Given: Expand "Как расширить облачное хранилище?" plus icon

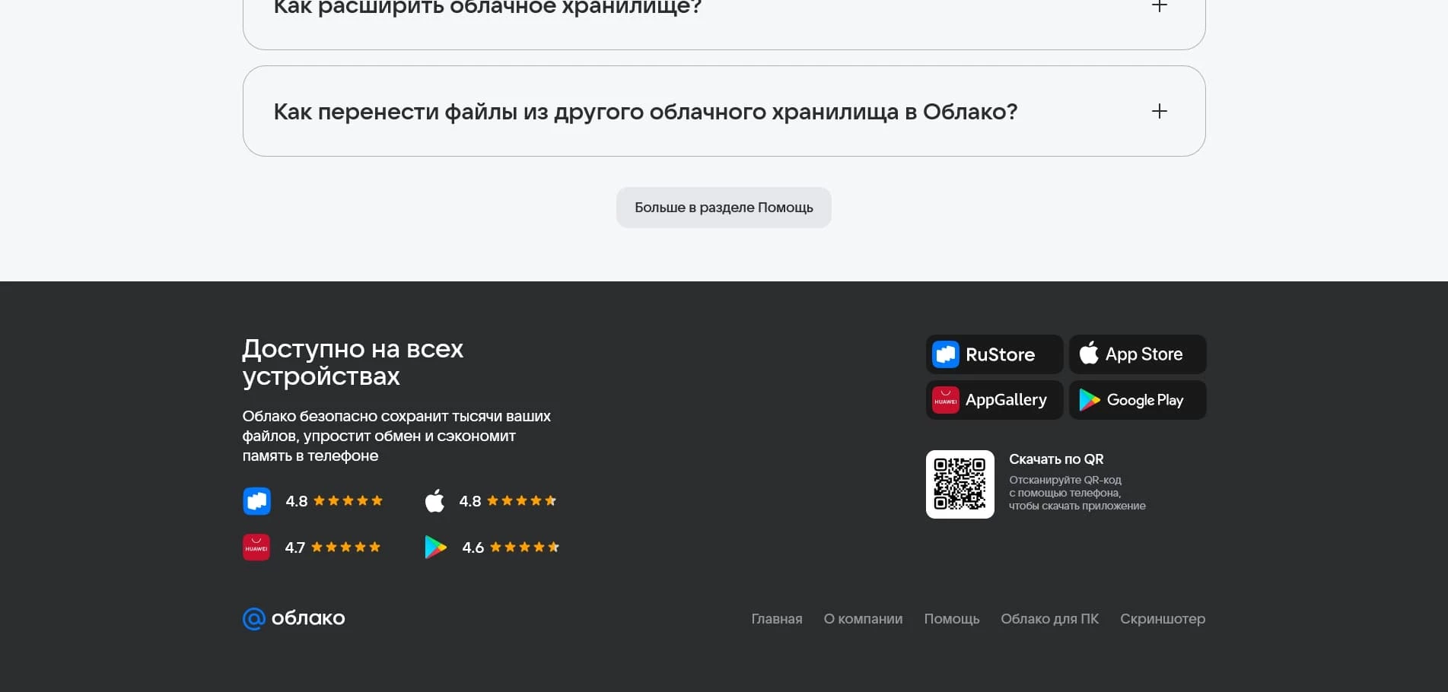Looking at the screenshot, I should (1159, 7).
